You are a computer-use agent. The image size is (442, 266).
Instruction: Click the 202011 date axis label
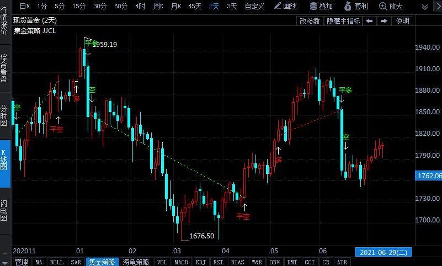click(24, 251)
